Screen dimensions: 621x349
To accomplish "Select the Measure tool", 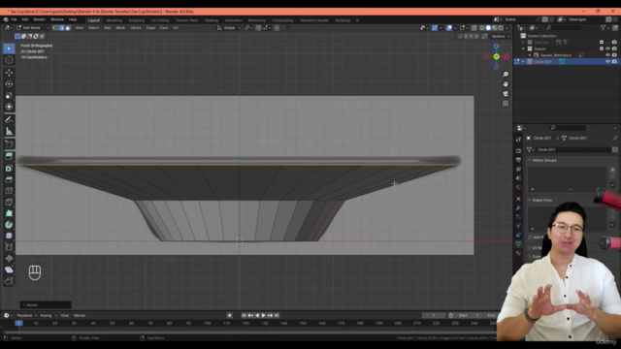I will pos(9,132).
